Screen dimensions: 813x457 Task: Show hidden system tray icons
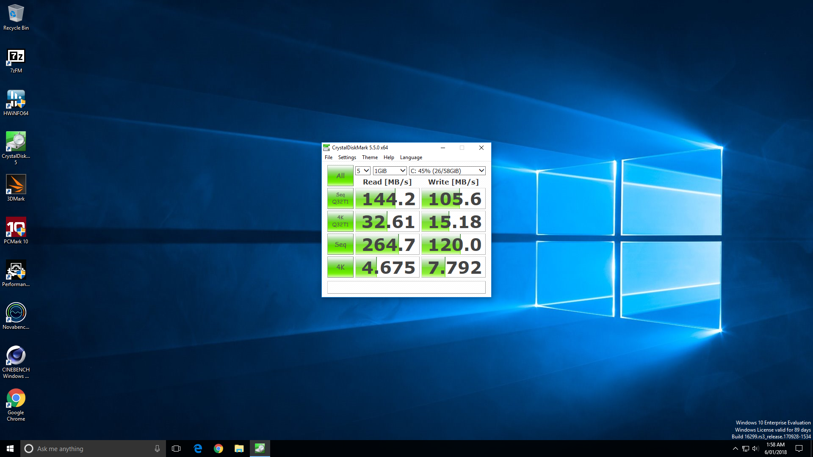click(735, 449)
